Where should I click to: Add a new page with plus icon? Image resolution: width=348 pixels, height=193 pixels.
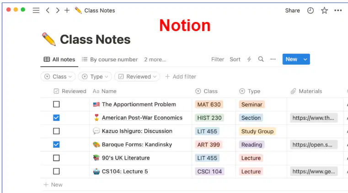pyautogui.click(x=67, y=10)
